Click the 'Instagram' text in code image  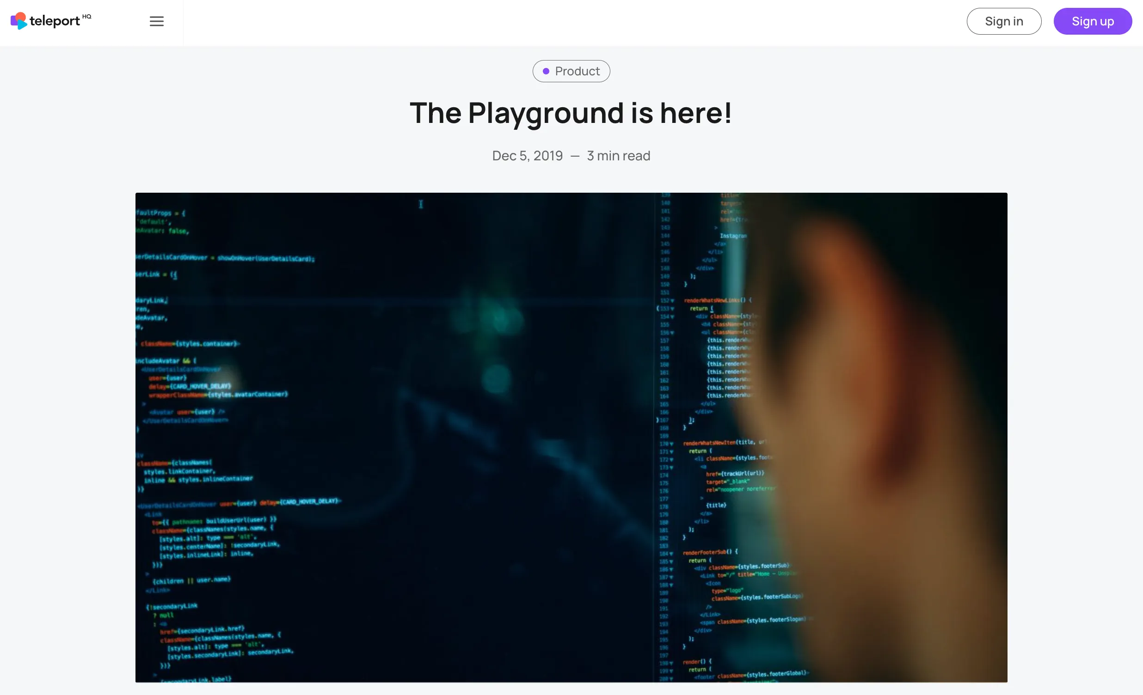(733, 236)
